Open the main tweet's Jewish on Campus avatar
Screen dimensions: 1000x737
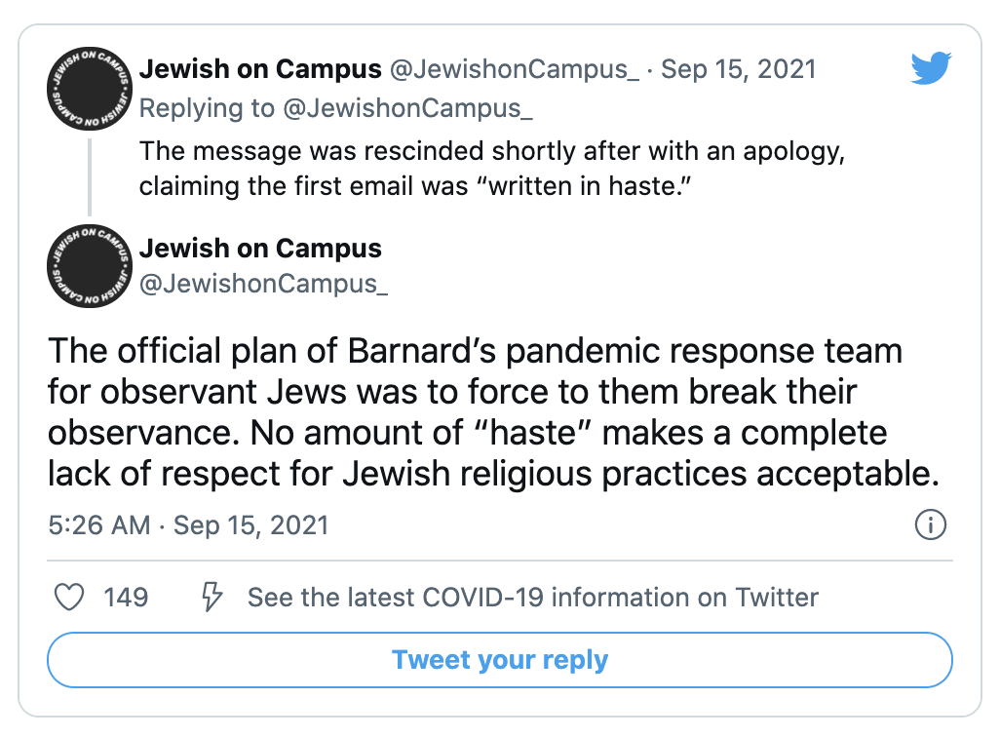coord(90,266)
